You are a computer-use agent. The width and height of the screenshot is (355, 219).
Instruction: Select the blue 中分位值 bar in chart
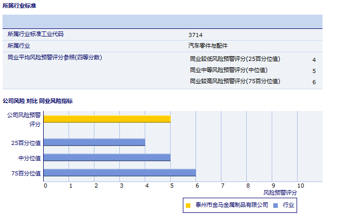tap(107, 158)
